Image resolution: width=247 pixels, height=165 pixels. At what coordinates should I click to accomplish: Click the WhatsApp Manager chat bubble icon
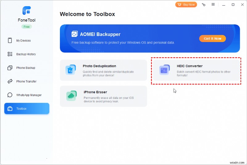click(x=10, y=95)
